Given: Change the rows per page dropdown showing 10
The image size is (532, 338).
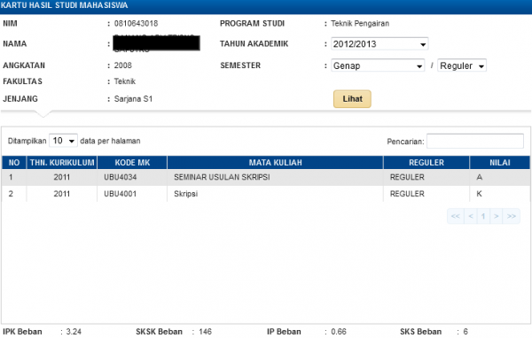Looking at the screenshot, I should (64, 141).
